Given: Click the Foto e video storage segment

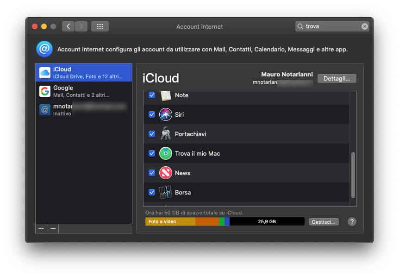Looking at the screenshot, I should [170, 221].
